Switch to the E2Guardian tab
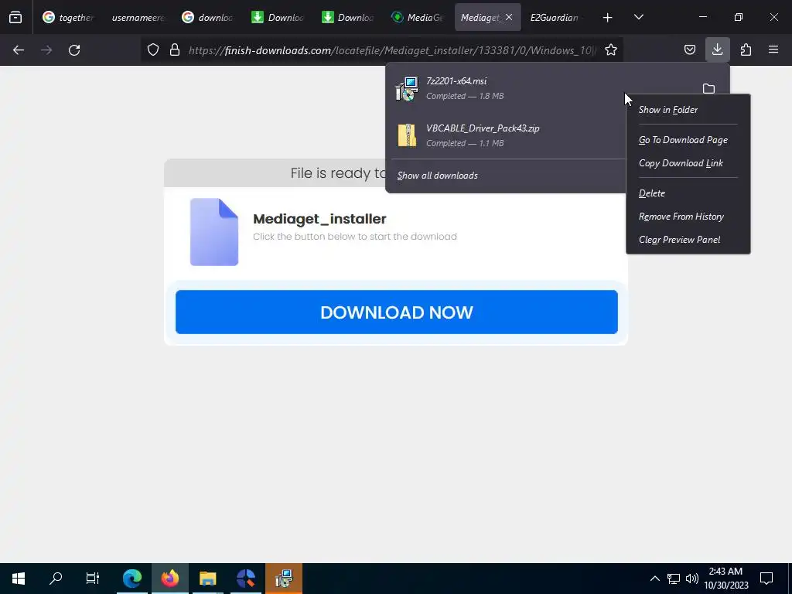Viewport: 792px width, 594px height. click(x=555, y=18)
